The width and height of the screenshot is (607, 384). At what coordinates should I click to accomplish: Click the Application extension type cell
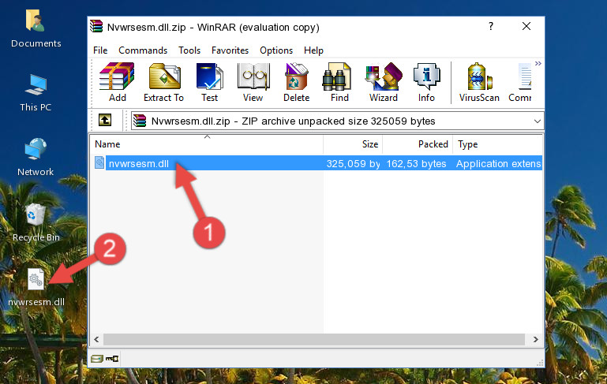click(499, 163)
